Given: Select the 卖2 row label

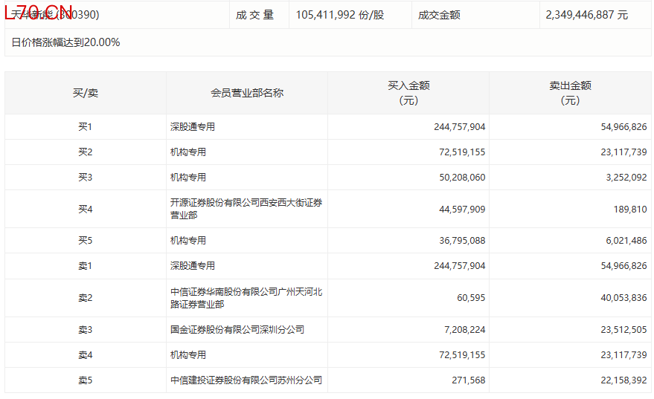Looking at the screenshot, I should [x=85, y=298].
